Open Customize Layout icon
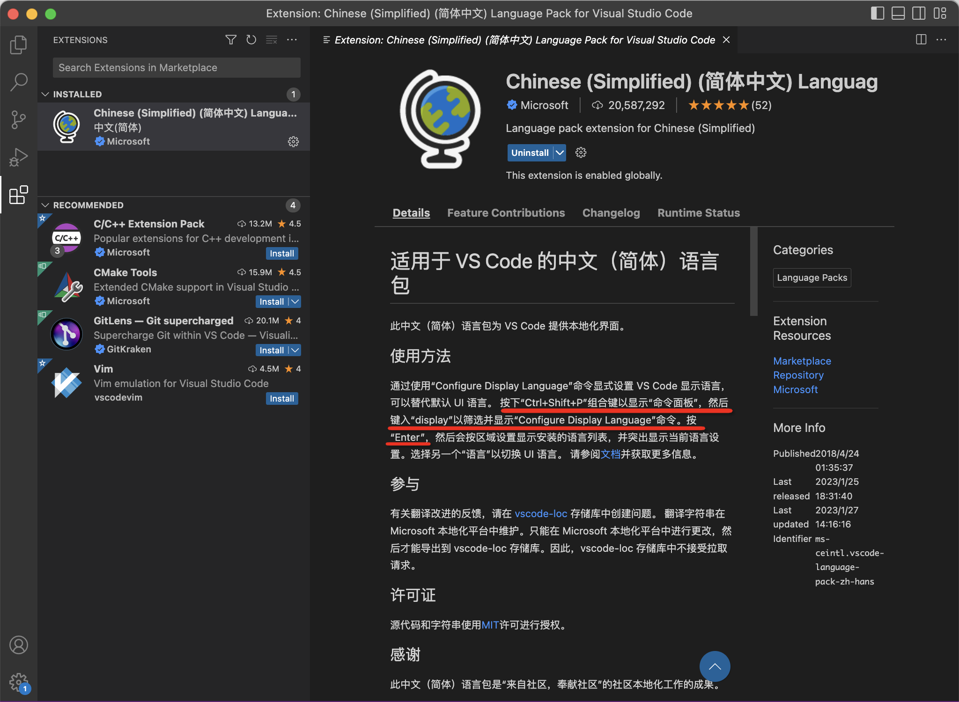 pos(940,13)
